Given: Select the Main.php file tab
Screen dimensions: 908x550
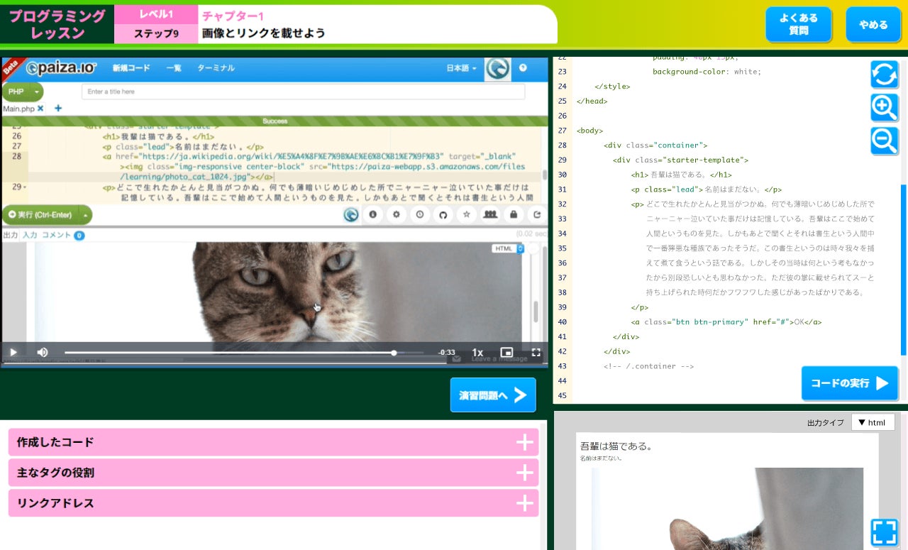Looking at the screenshot, I should (x=18, y=109).
